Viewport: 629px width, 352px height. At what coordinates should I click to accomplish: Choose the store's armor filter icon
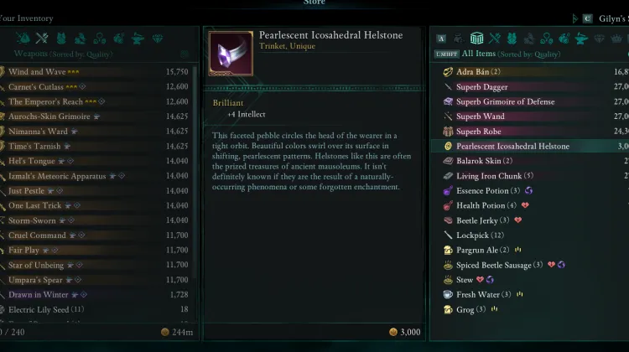(x=513, y=38)
